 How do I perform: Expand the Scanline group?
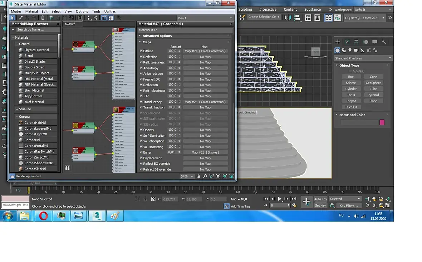pyautogui.click(x=17, y=109)
